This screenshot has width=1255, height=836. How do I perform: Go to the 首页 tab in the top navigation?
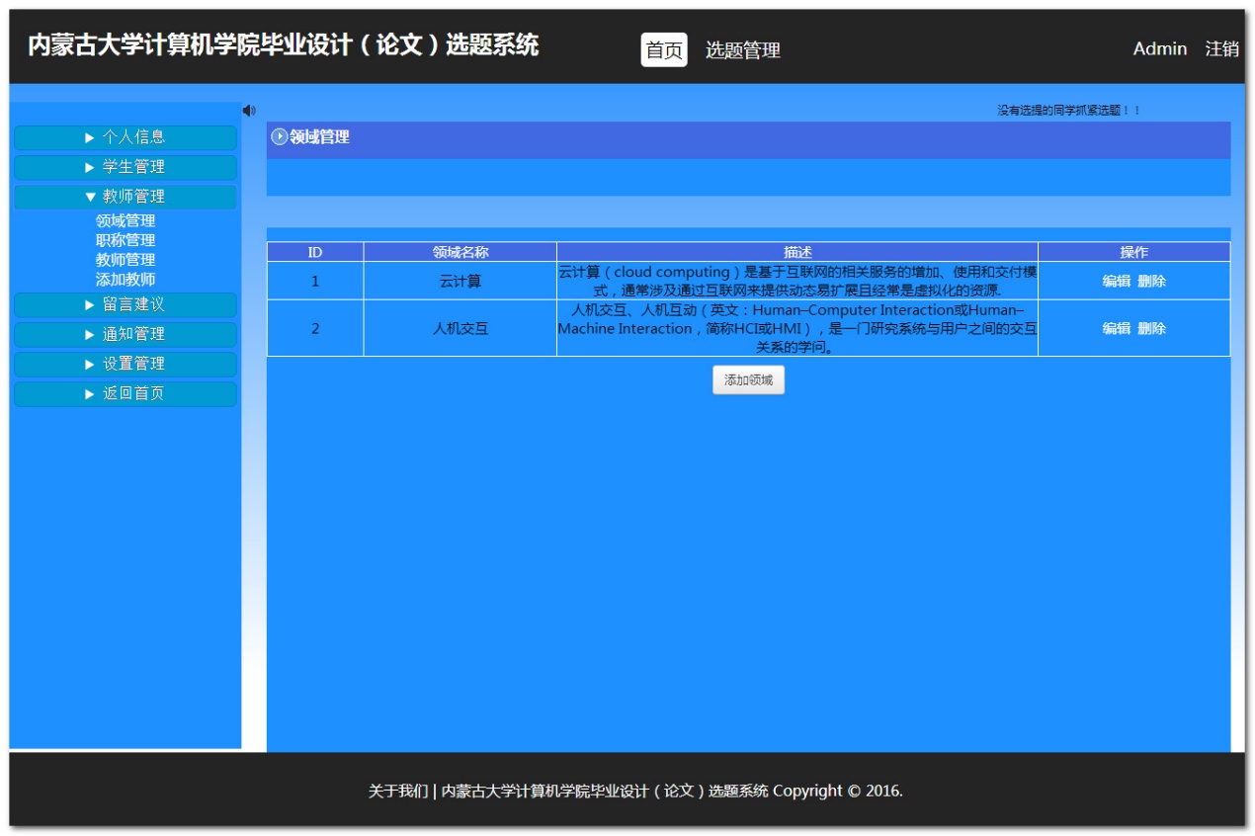tap(664, 50)
